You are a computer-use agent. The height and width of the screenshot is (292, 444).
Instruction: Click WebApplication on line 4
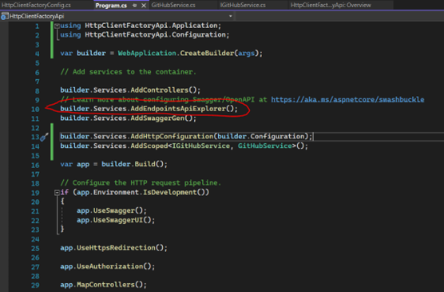147,53
